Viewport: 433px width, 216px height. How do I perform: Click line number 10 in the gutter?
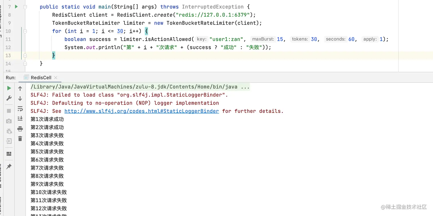click(8, 31)
